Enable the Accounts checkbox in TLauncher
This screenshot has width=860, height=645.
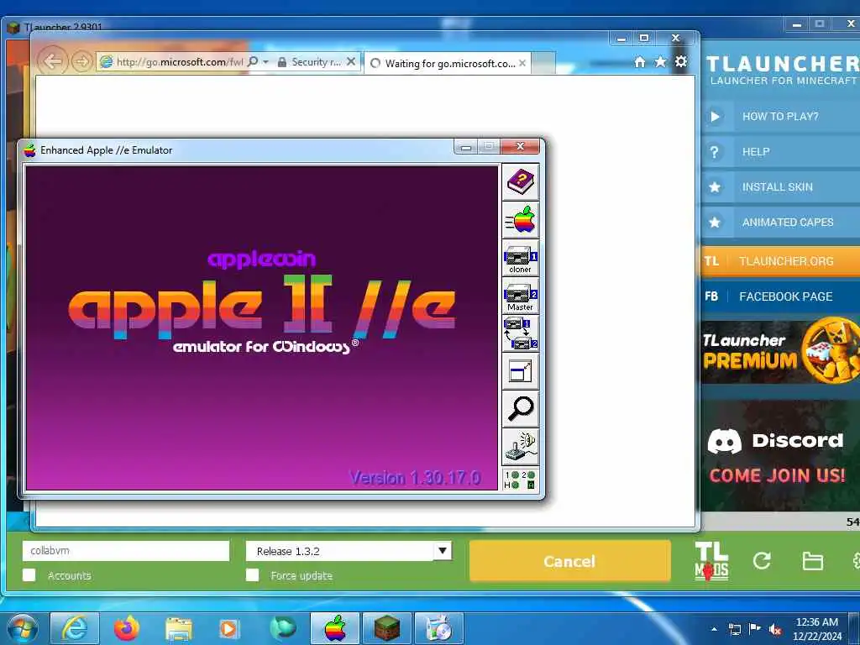[x=29, y=574]
